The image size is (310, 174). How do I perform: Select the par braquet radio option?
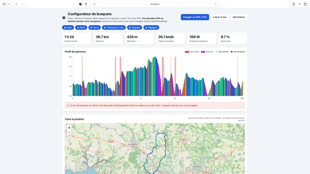[x=232, y=52]
